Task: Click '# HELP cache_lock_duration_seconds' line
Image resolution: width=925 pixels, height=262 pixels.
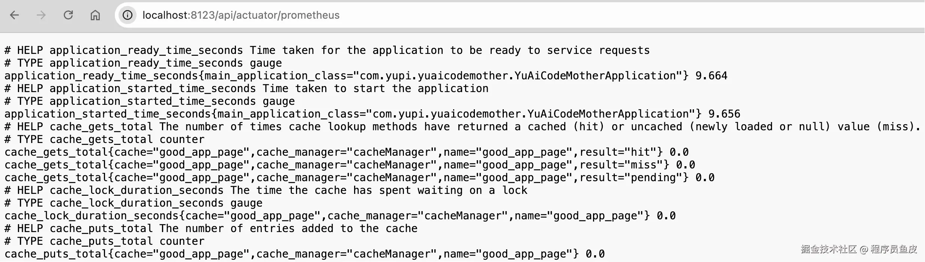Action: pos(266,190)
